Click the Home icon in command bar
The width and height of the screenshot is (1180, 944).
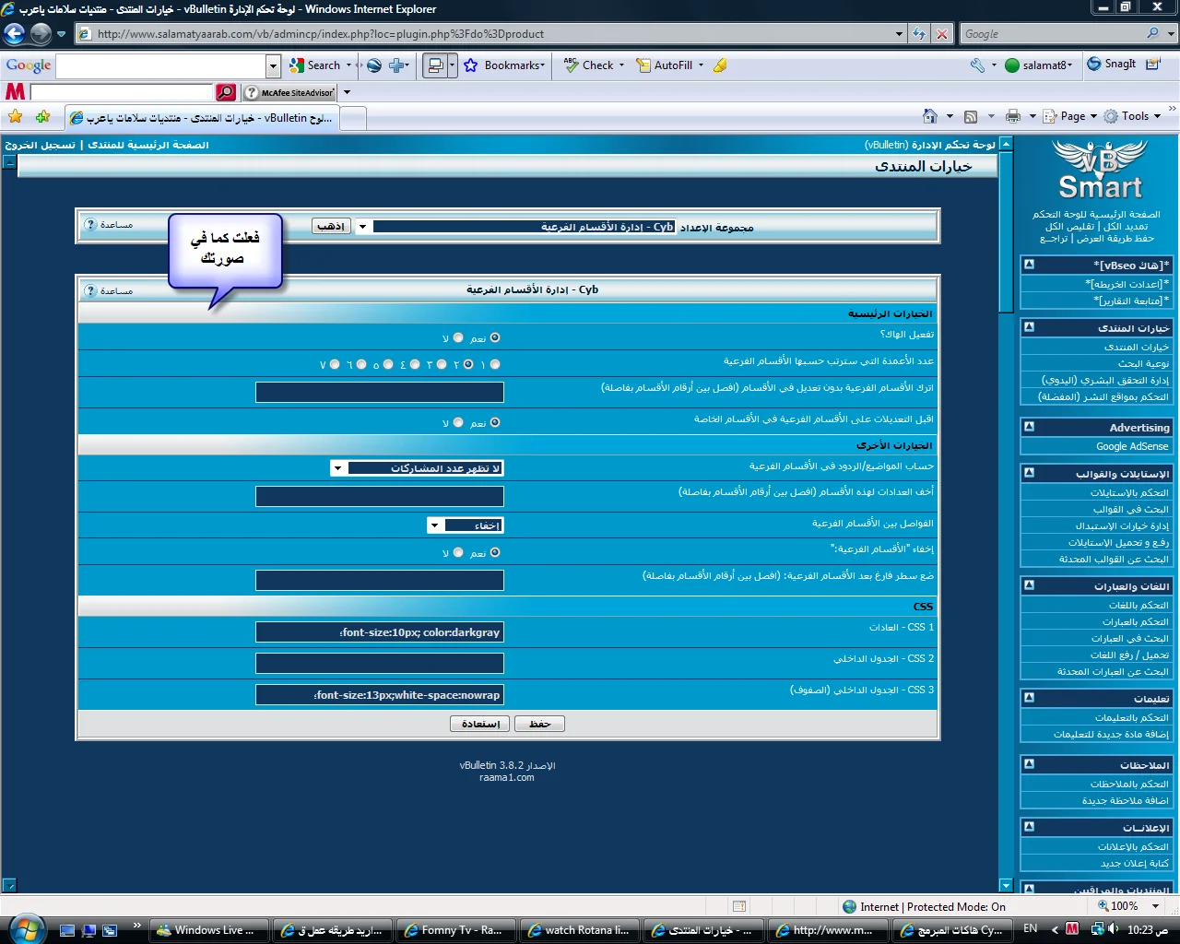click(930, 116)
